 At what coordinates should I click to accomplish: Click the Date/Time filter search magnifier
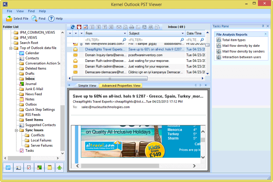(x=202, y=40)
